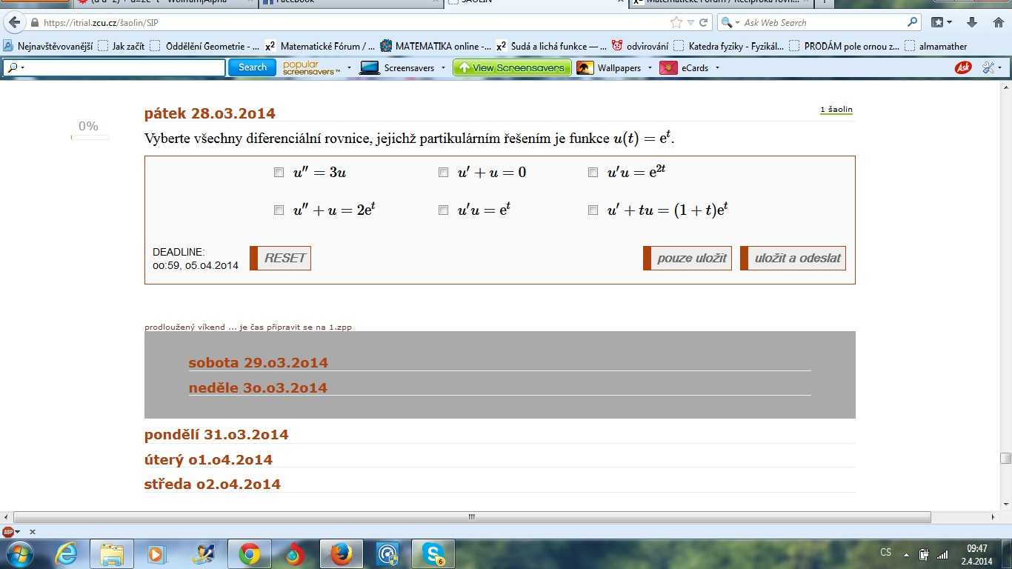
Task: Expand the eCards dropdown arrow
Action: (x=717, y=67)
